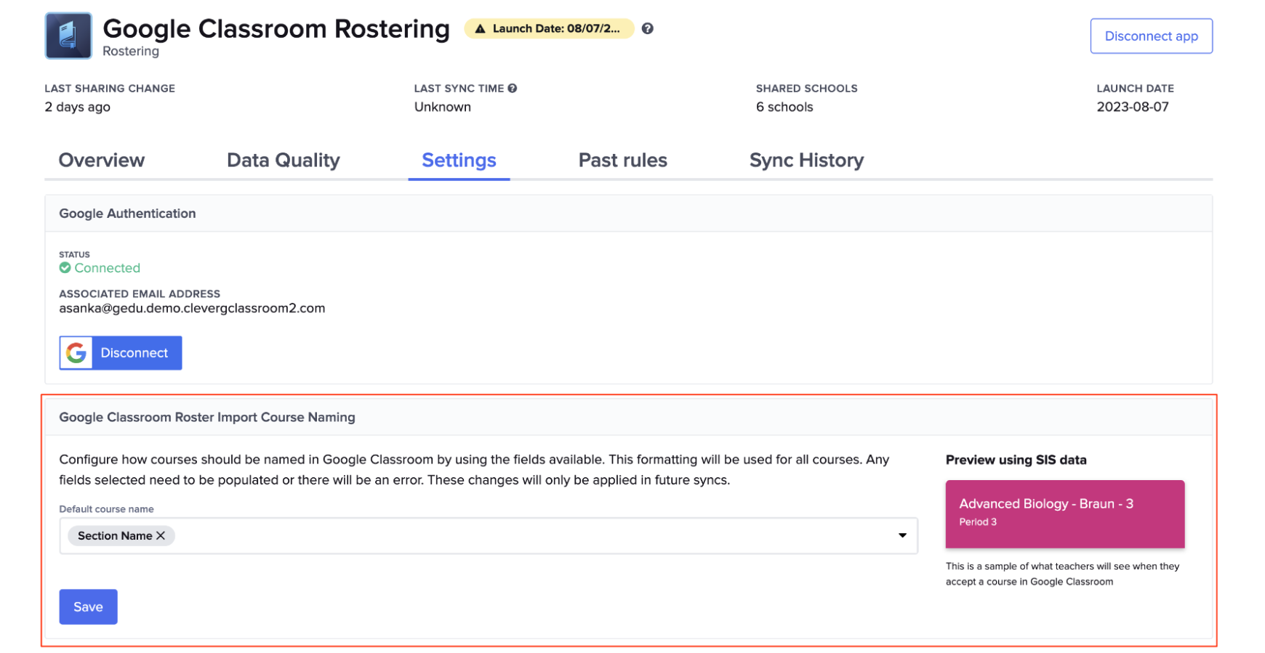Click the blue Google Disconnect button
This screenshot has height=653, width=1265.
[121, 353]
